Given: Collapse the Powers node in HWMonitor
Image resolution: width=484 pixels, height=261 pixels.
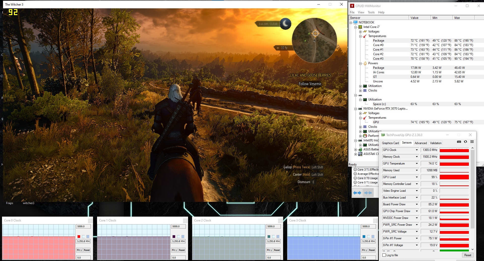Looking at the screenshot, I should click(x=360, y=63).
